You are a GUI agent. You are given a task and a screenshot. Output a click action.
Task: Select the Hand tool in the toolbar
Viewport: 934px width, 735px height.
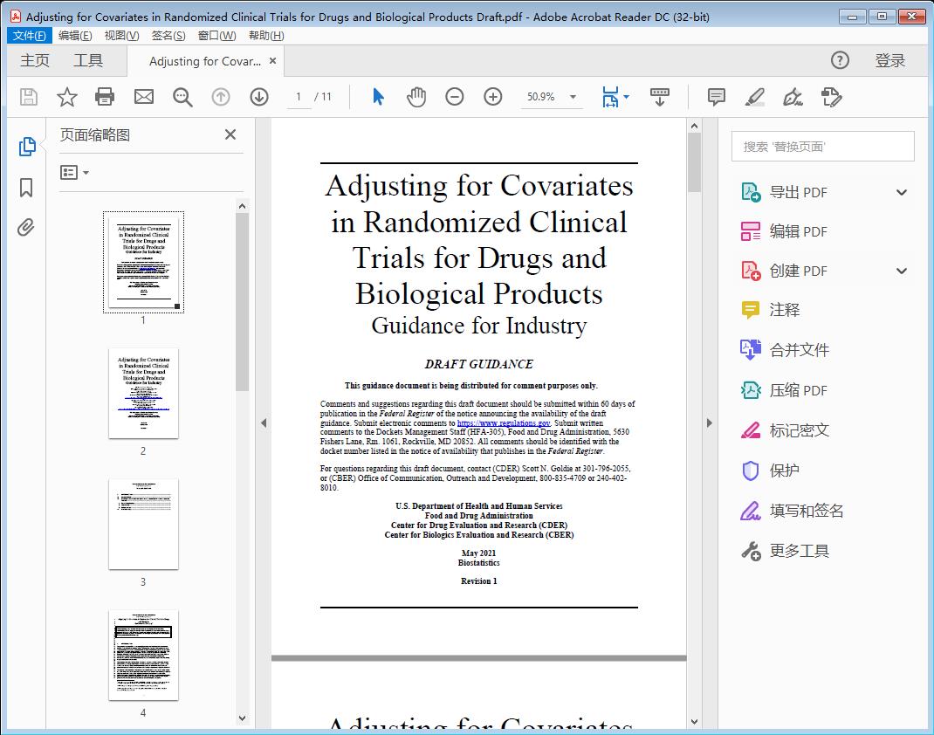(x=416, y=97)
